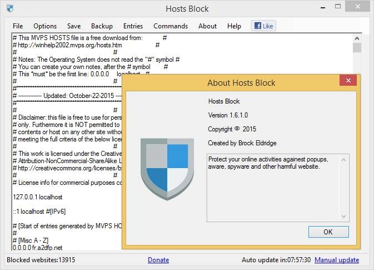
Task: Click the 'Auto update in:07:57:30' countdown
Action: click(276, 260)
